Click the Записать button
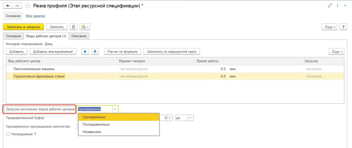The height and width of the screenshot is (148, 352). pyautogui.click(x=57, y=27)
